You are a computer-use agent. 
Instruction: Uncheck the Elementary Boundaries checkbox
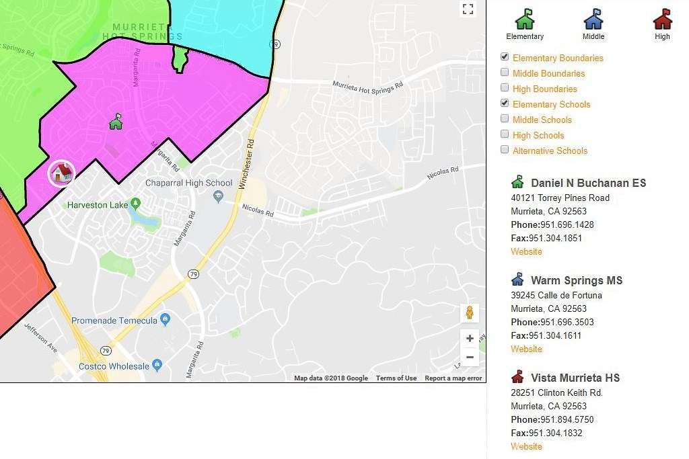point(505,57)
